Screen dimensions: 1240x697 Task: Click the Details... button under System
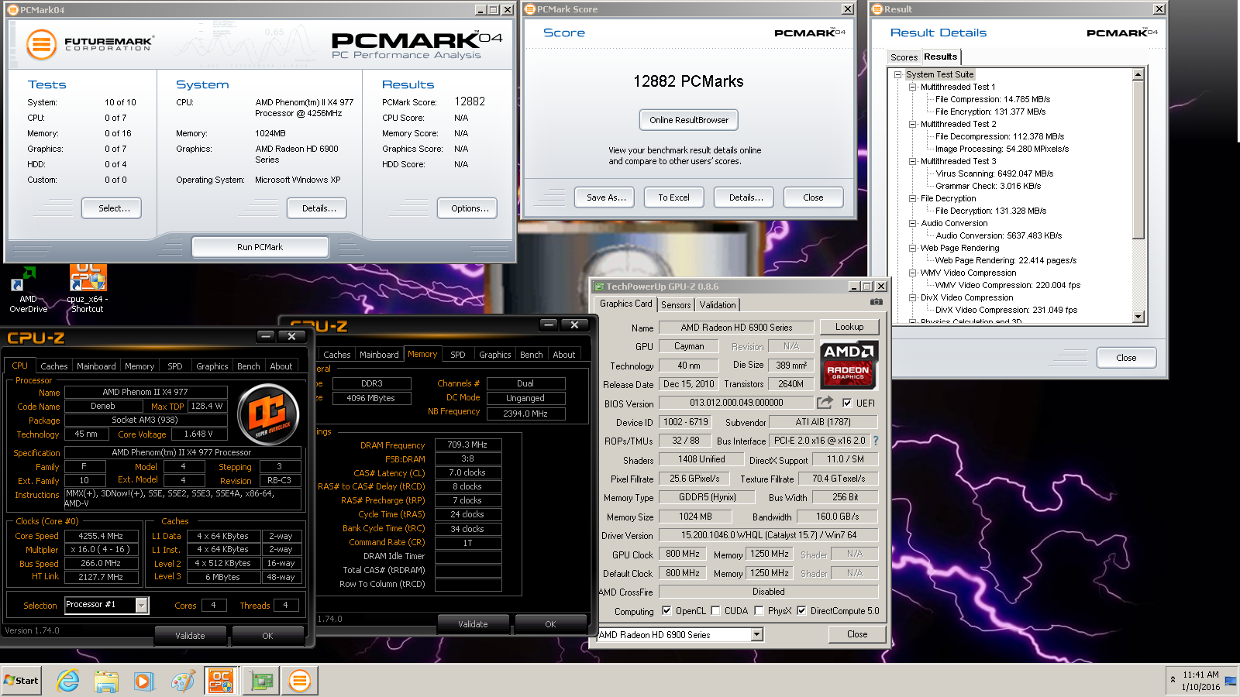pyautogui.click(x=319, y=208)
